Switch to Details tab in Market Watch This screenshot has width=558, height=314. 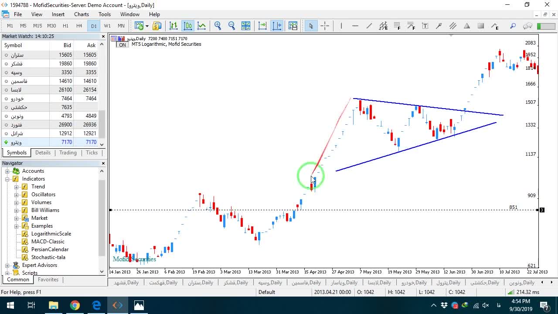[43, 153]
